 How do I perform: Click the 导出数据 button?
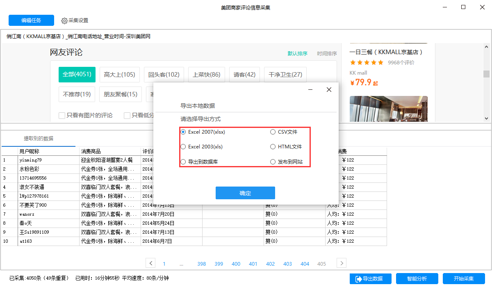[x=371, y=279]
